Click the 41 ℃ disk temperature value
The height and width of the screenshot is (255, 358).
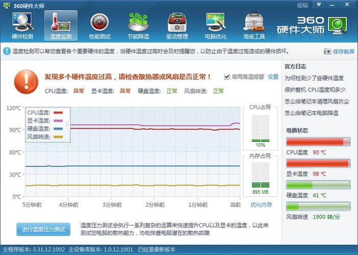pos(319,195)
